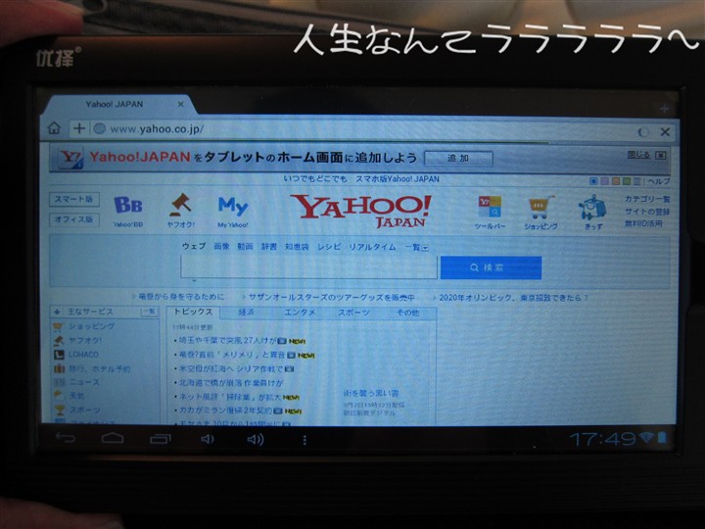Click the blue 検索 button

[491, 267]
